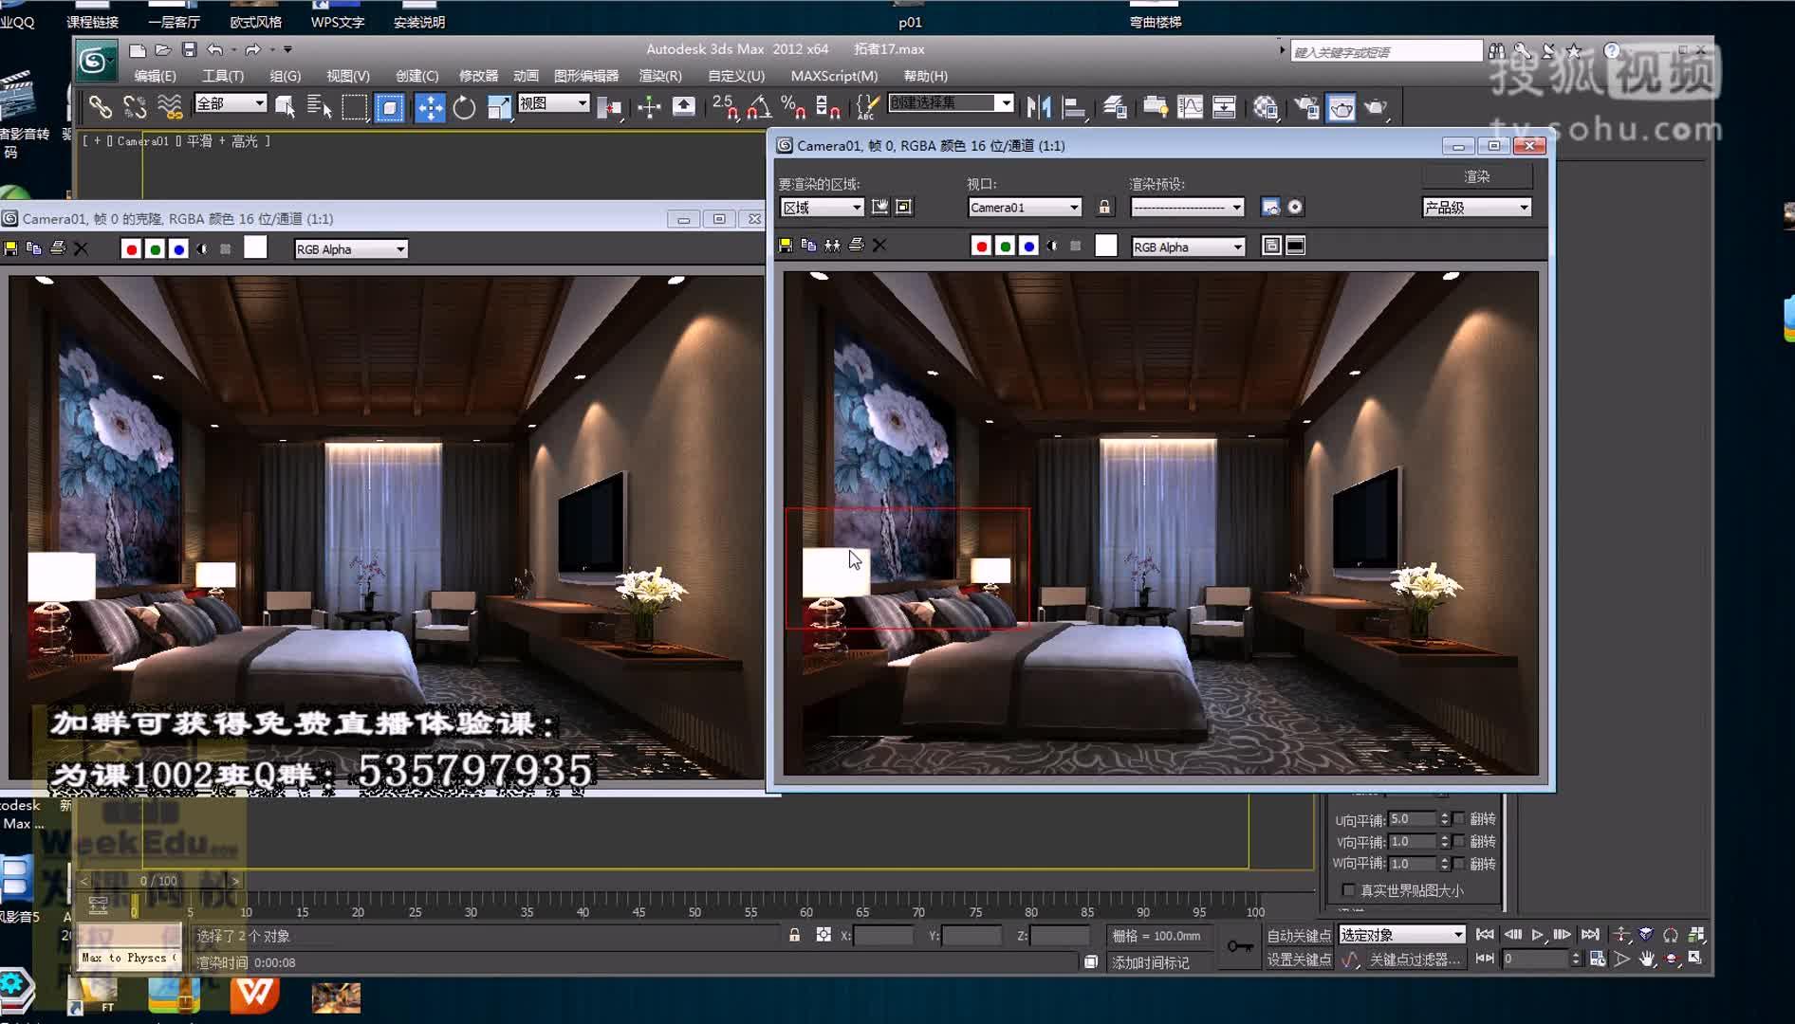Expand the render preset dropdown
The width and height of the screenshot is (1795, 1024).
pyautogui.click(x=1187, y=208)
